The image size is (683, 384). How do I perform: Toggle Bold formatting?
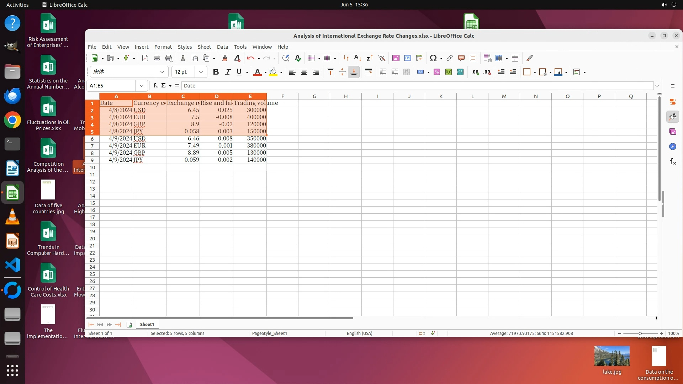[216, 72]
